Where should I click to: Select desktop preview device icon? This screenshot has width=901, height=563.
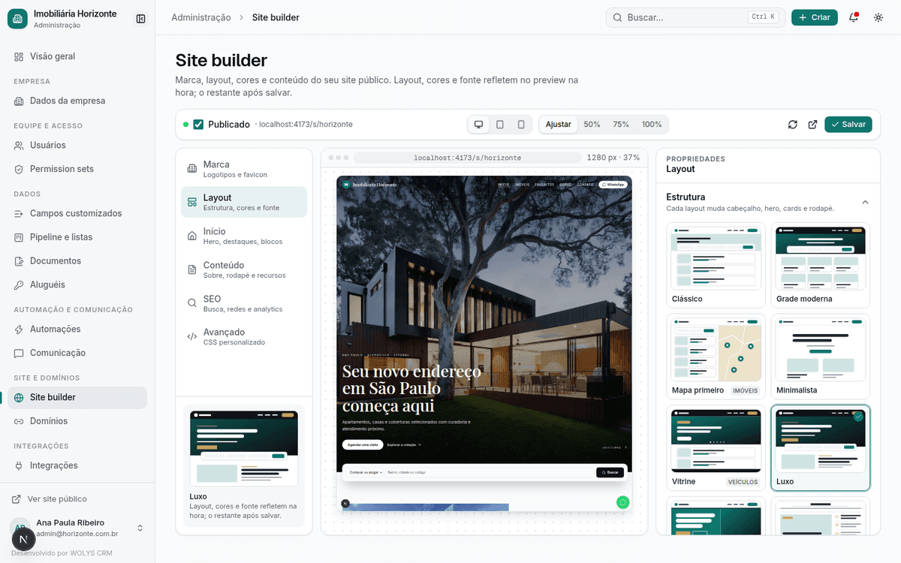(478, 125)
